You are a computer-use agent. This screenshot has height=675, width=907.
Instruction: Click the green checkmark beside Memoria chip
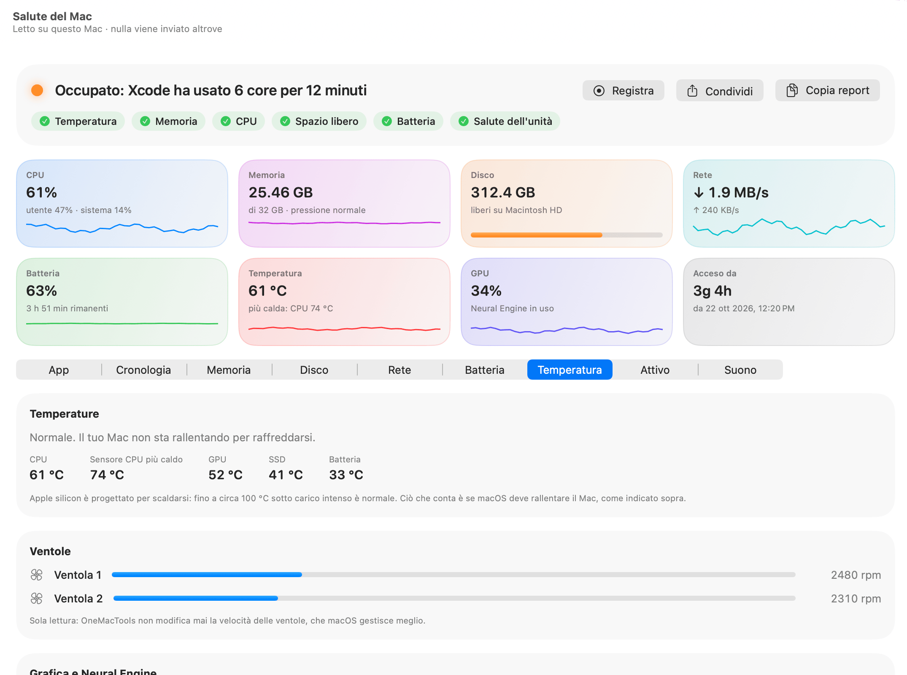[145, 121]
